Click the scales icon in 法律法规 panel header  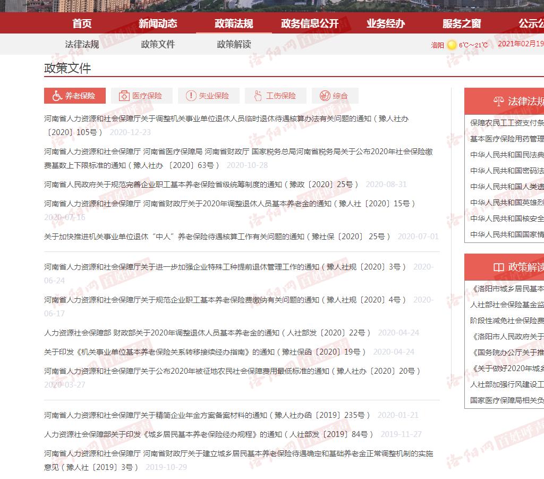(498, 102)
